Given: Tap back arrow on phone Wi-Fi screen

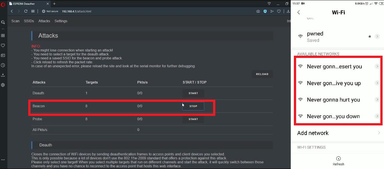Looking at the screenshot, I should coord(299,12).
